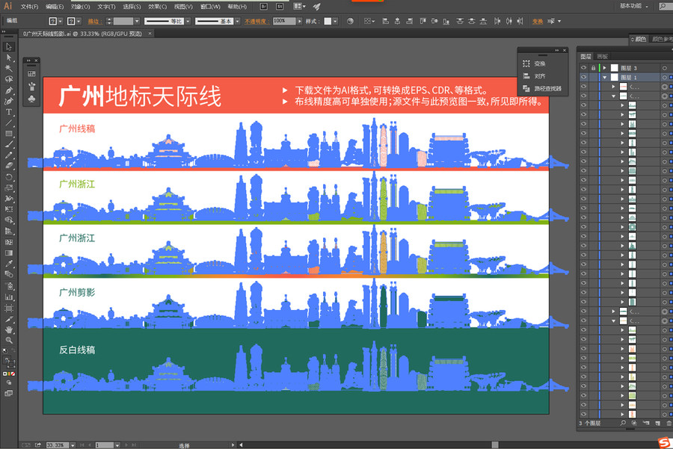Open the 路径查找器 pathfinder panel icon
Image resolution: width=673 pixels, height=449 pixels.
point(526,88)
